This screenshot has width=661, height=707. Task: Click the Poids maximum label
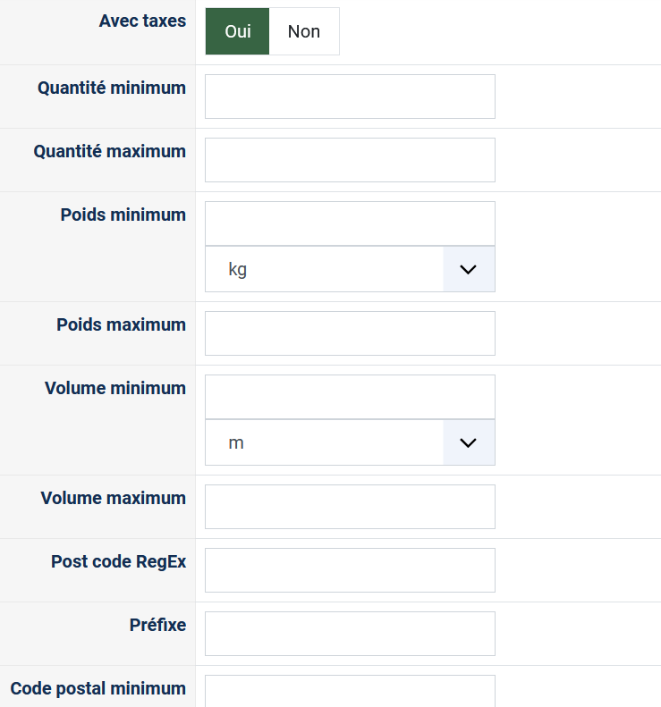click(121, 324)
